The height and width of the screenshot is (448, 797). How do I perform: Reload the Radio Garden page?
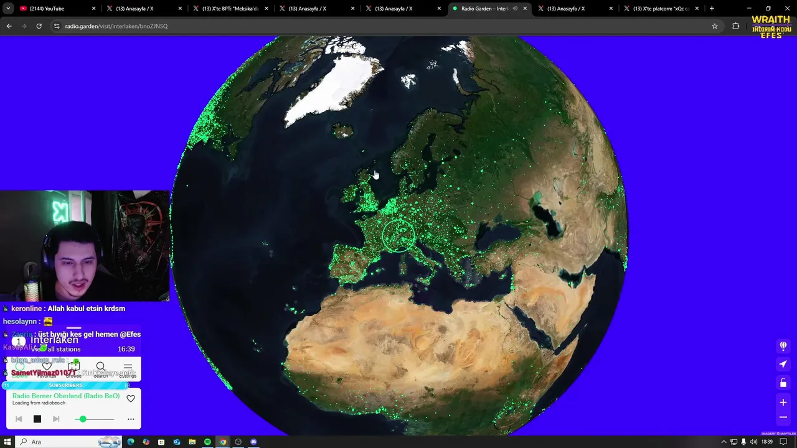coord(39,26)
